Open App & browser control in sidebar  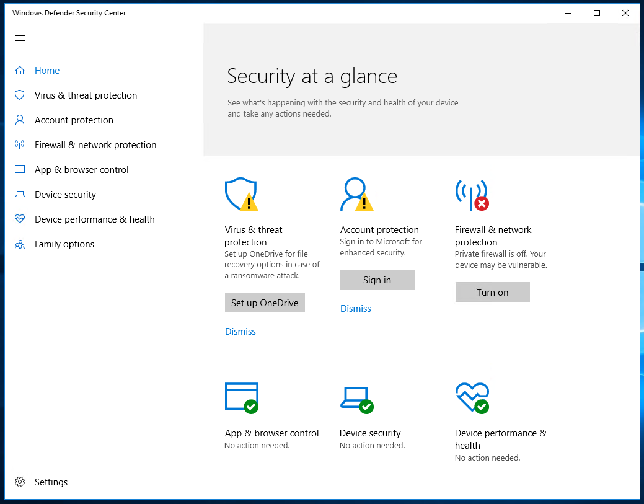pyautogui.click(x=81, y=170)
